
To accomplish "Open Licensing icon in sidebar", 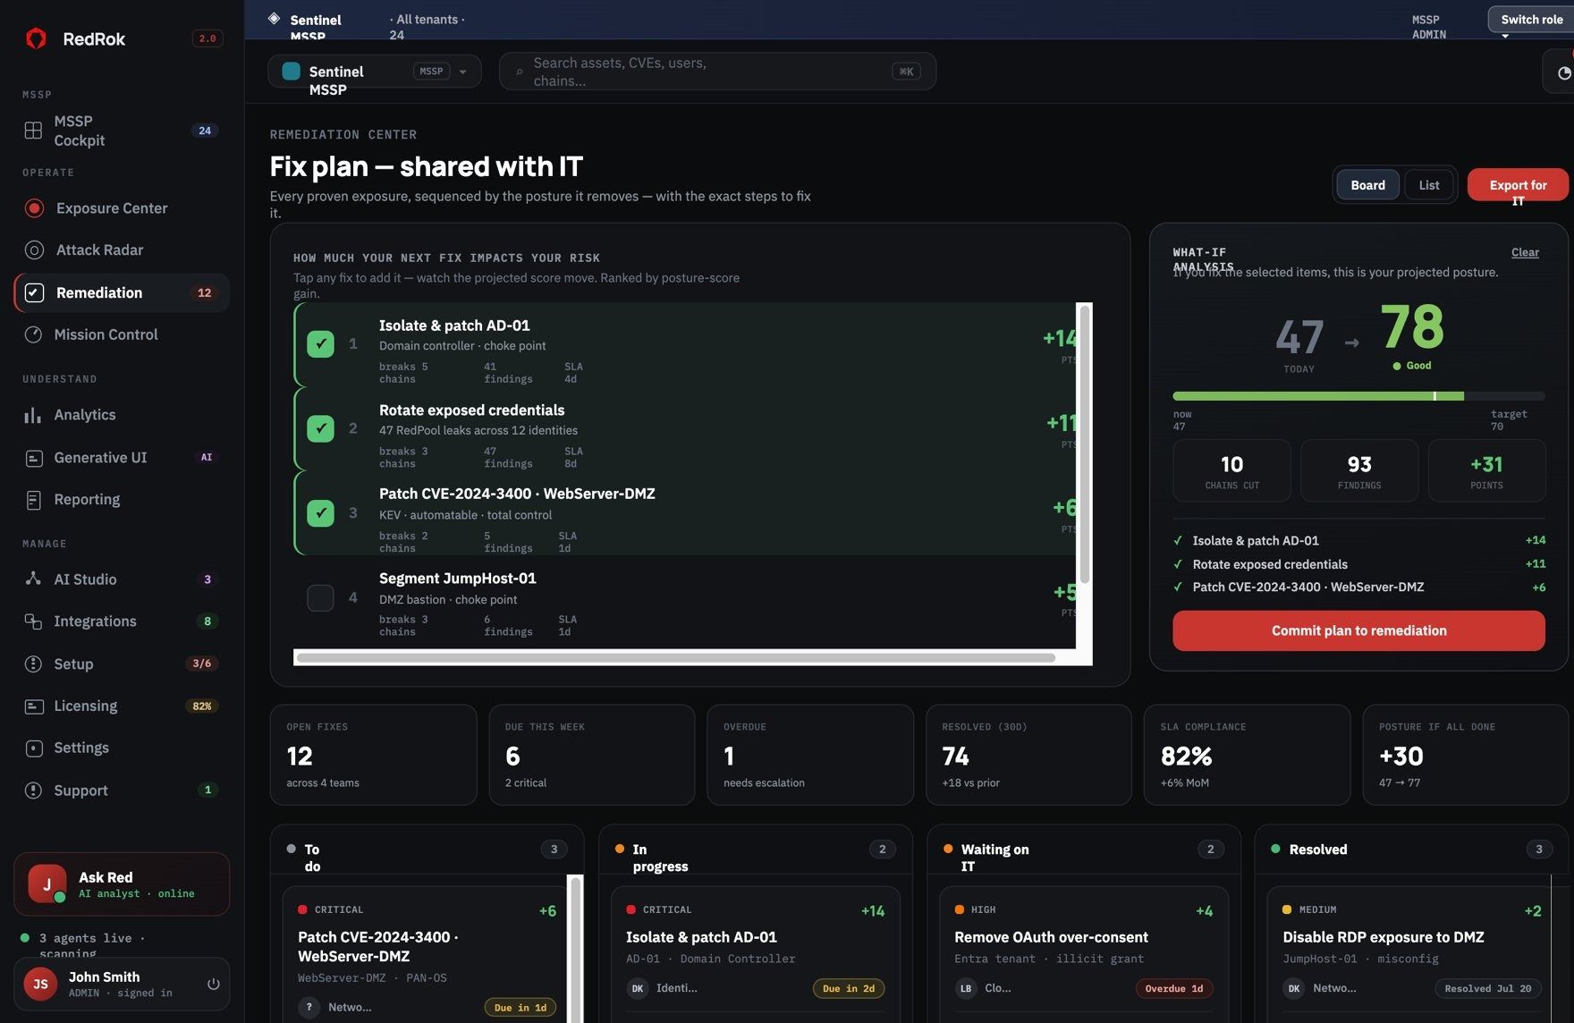I will tap(33, 706).
